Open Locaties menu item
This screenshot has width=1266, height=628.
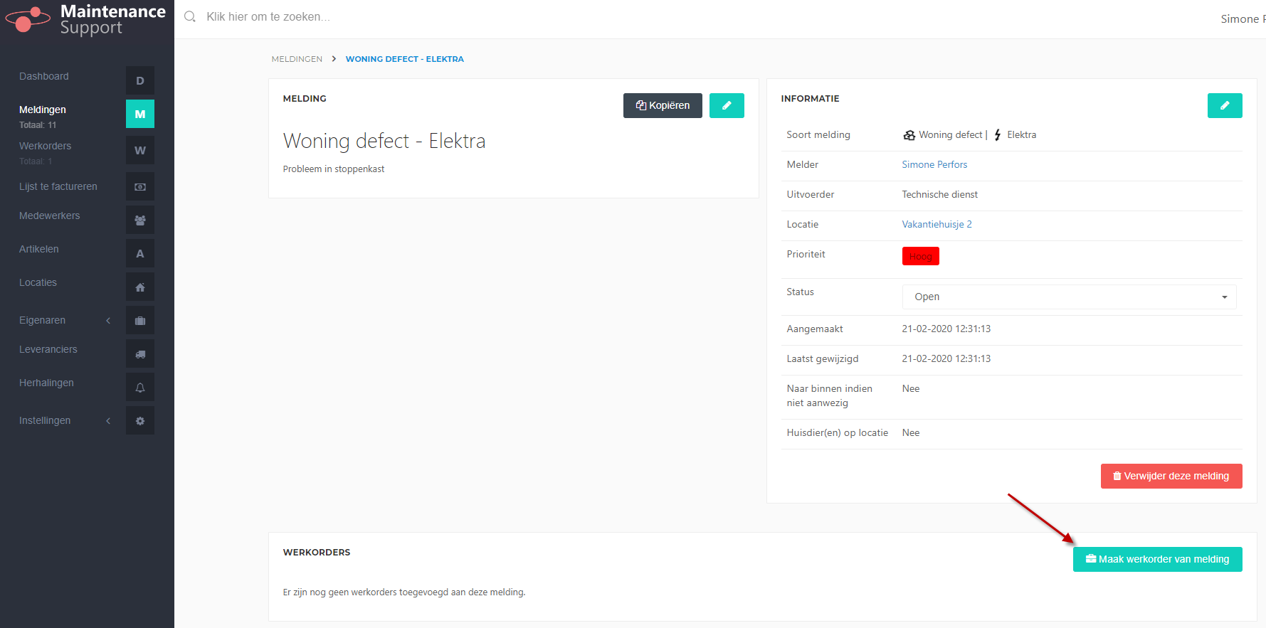(x=38, y=282)
